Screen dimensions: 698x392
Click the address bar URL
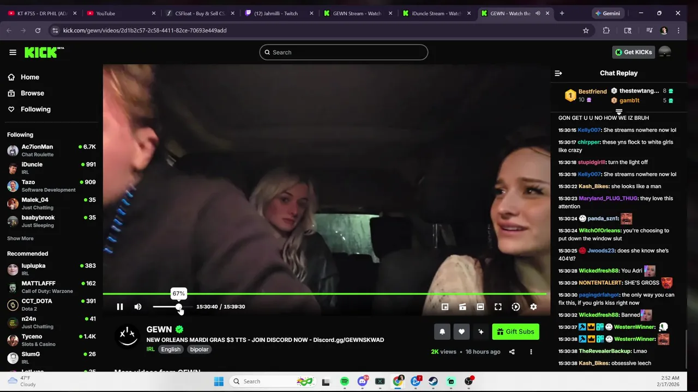[145, 30]
